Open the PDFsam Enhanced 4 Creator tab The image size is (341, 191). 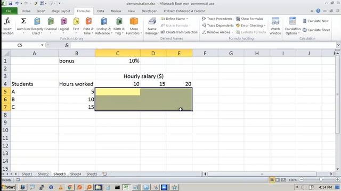point(184,11)
